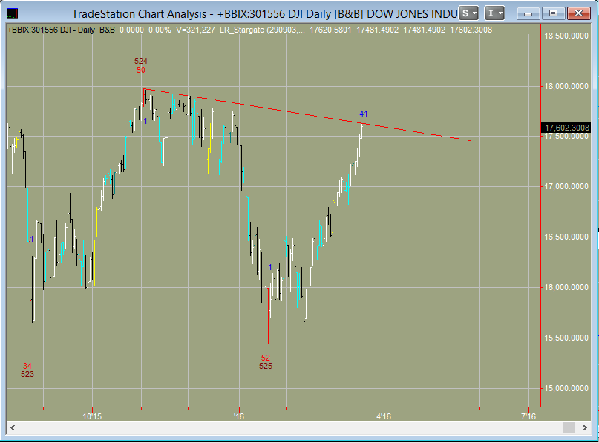This screenshot has width=599, height=443.
Task: Click the 17,000.0000 price axis label
Action: [x=566, y=186]
